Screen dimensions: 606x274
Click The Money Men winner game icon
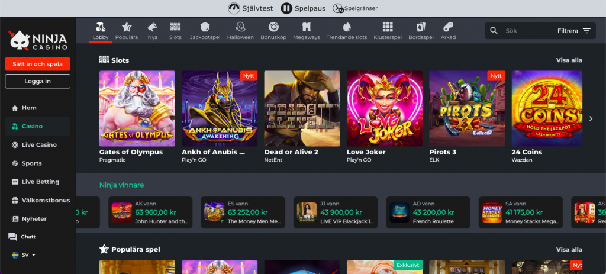pos(214,212)
